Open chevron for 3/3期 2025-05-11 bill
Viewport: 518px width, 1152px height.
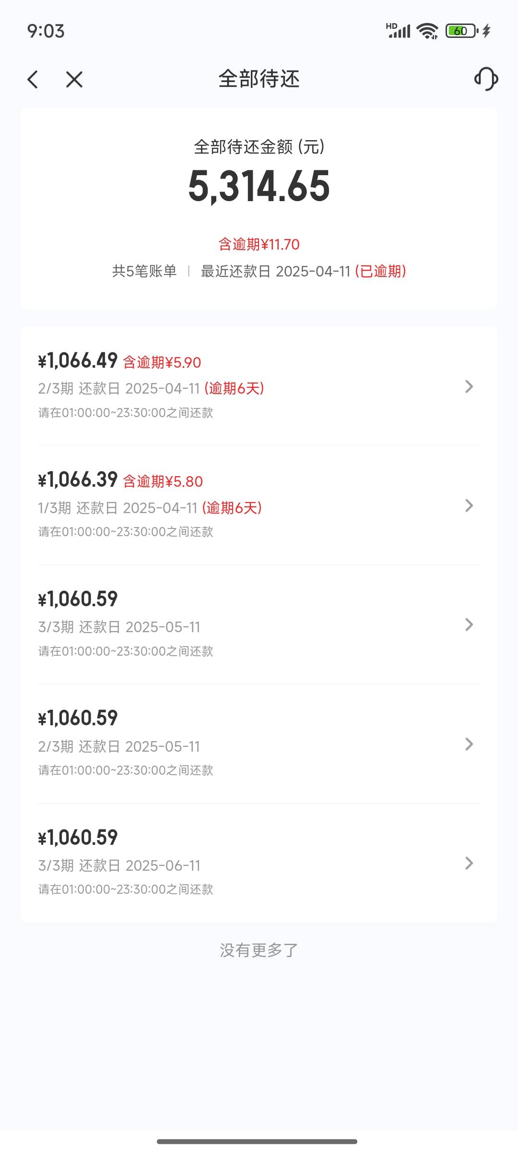click(x=469, y=624)
